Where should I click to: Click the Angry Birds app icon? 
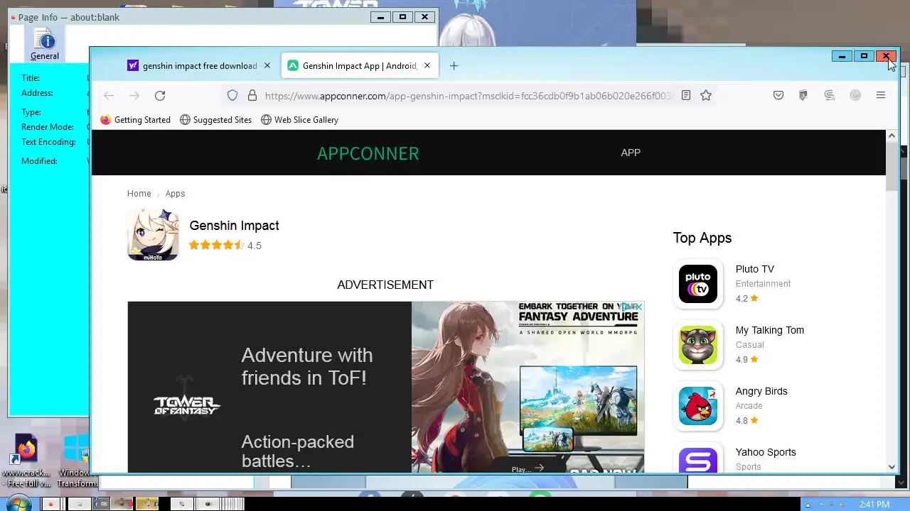pyautogui.click(x=698, y=406)
